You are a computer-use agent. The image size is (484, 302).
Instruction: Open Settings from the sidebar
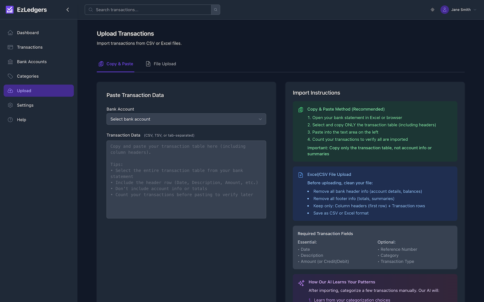(39, 105)
